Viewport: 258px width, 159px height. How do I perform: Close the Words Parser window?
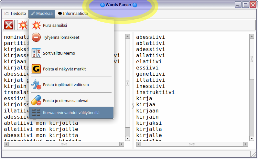pyautogui.click(x=253, y=5)
